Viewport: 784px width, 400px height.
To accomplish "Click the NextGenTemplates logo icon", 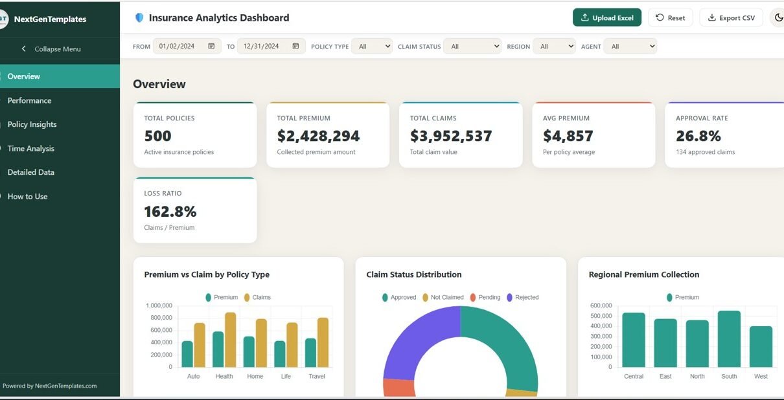I will pos(3,19).
